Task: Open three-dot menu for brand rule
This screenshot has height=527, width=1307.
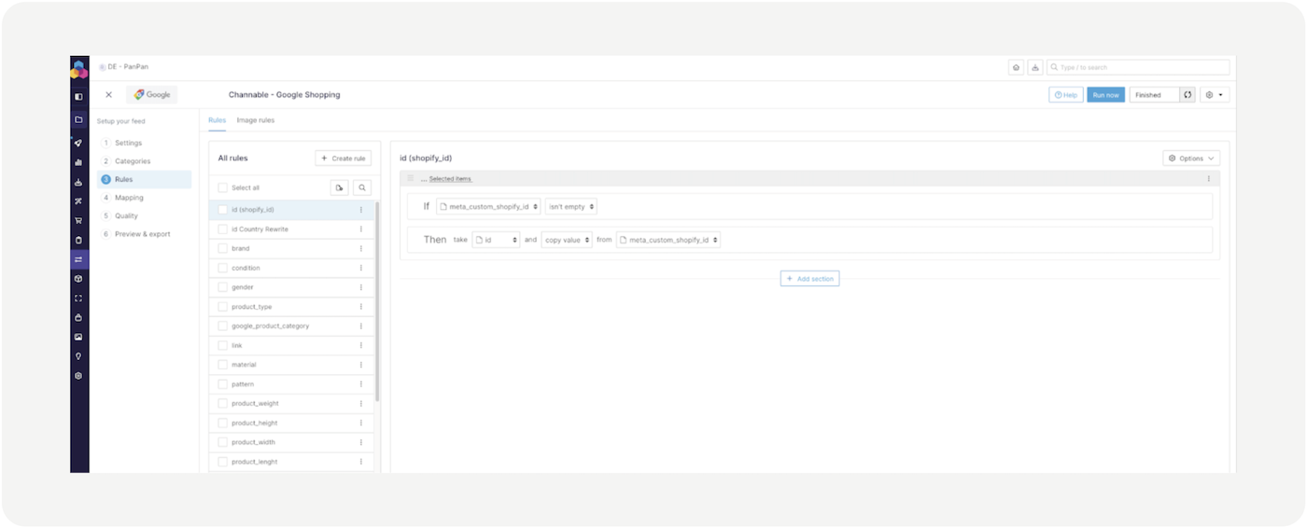Action: [361, 249]
